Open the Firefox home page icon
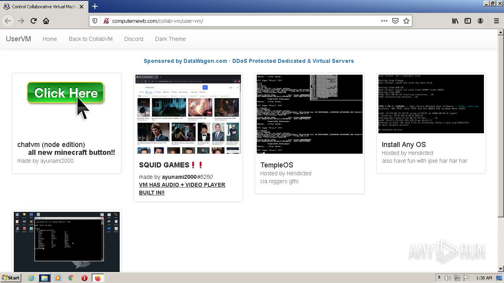The height and width of the screenshot is (283, 504). tap(46, 21)
